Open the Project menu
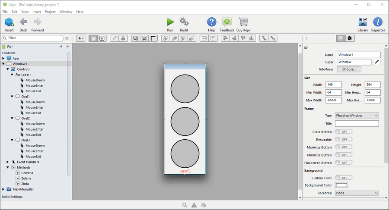The image size is (389, 210). click(x=50, y=12)
